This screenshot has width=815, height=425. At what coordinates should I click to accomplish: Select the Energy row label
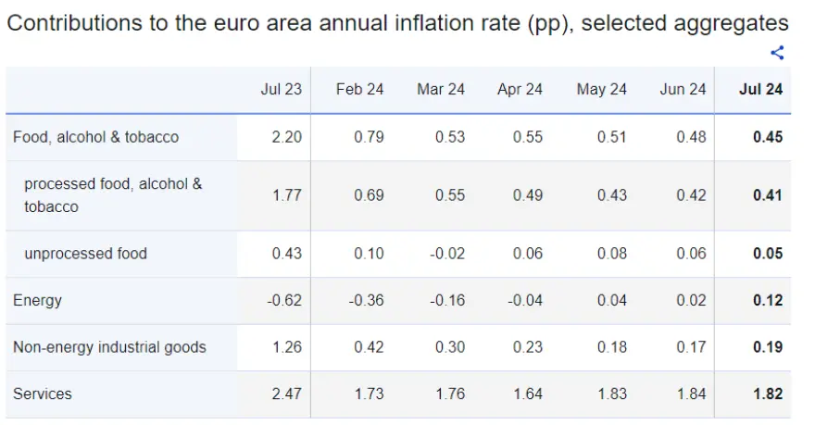[37, 300]
